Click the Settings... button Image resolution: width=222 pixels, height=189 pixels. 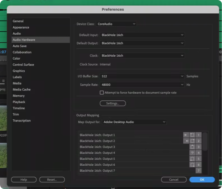point(113,103)
